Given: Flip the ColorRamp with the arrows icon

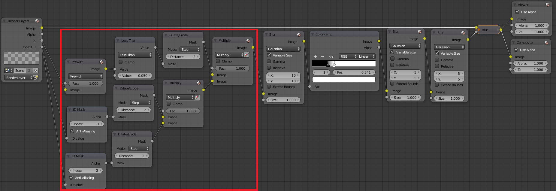Looking at the screenshot, I should pos(331,56).
